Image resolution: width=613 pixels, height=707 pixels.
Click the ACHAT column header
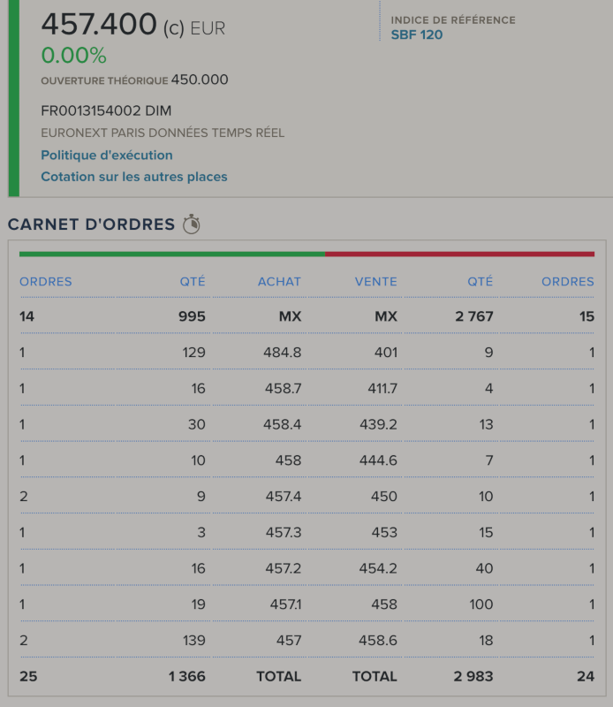279,282
